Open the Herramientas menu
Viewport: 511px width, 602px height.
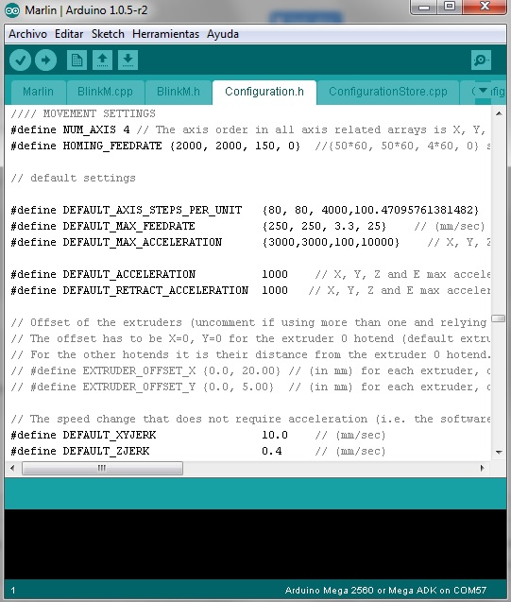click(165, 34)
